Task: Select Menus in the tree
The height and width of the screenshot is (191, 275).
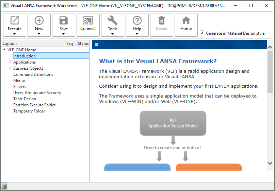Action: 19,81
